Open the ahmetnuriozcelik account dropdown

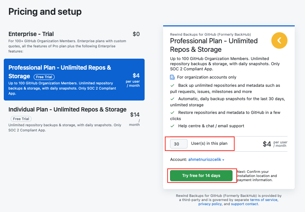(x=206, y=160)
